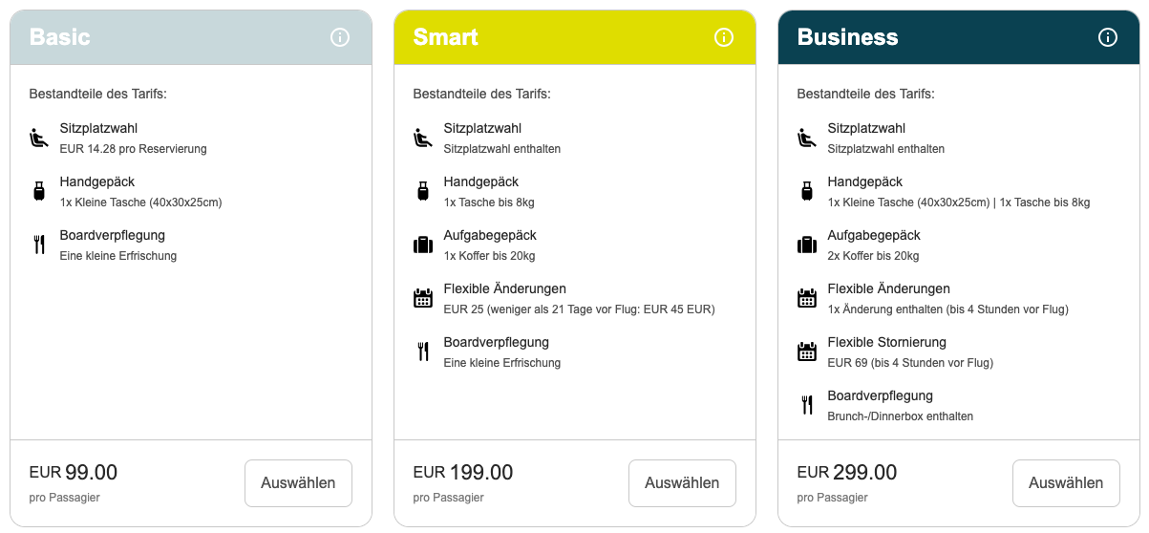
Task: Click the Basic tariff header title
Action: pos(60,37)
